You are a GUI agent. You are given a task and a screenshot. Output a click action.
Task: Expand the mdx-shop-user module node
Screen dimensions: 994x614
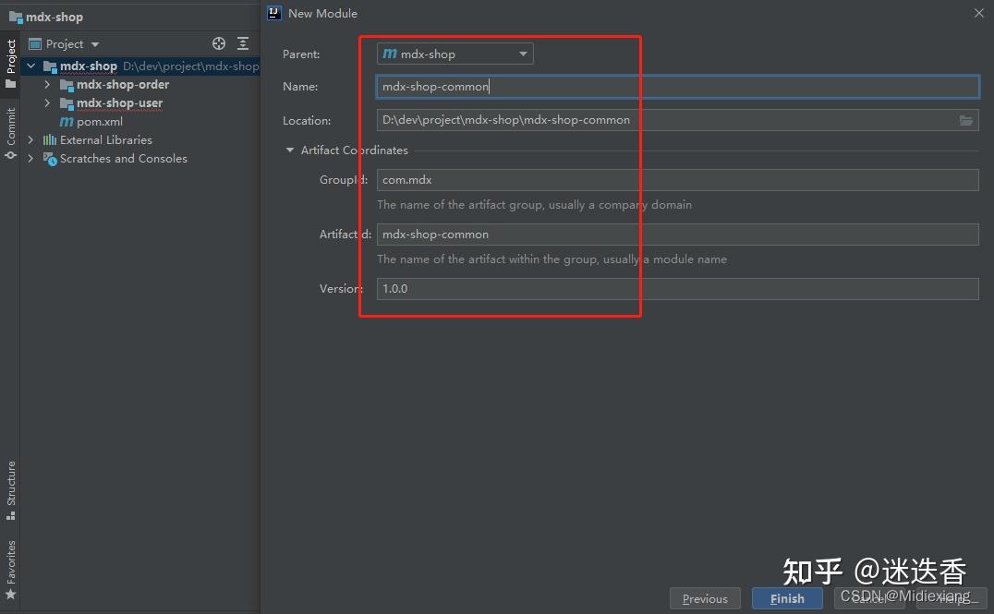[47, 102]
